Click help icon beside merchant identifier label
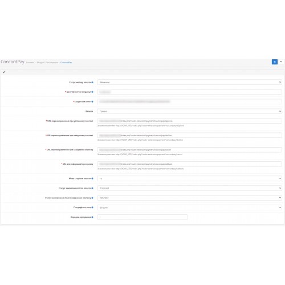Screen dimensions: 285x285 coord(92,92)
